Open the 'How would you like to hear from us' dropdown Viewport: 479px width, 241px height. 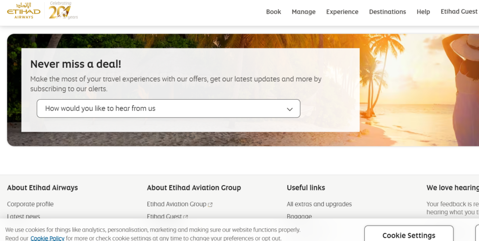pyautogui.click(x=168, y=109)
